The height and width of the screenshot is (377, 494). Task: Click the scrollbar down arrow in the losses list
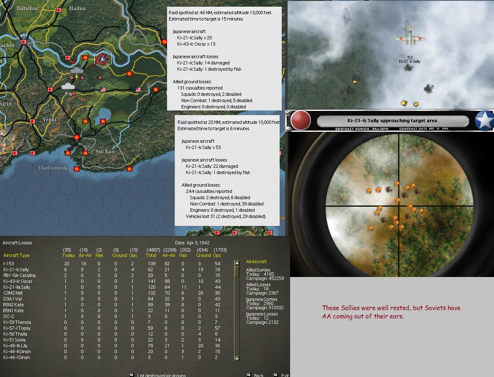point(237,359)
